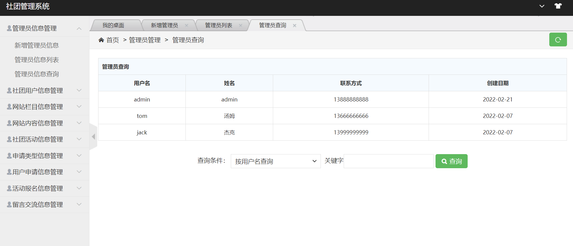The width and height of the screenshot is (573, 246).
Task: Click the 用户名 column header
Action: [142, 83]
